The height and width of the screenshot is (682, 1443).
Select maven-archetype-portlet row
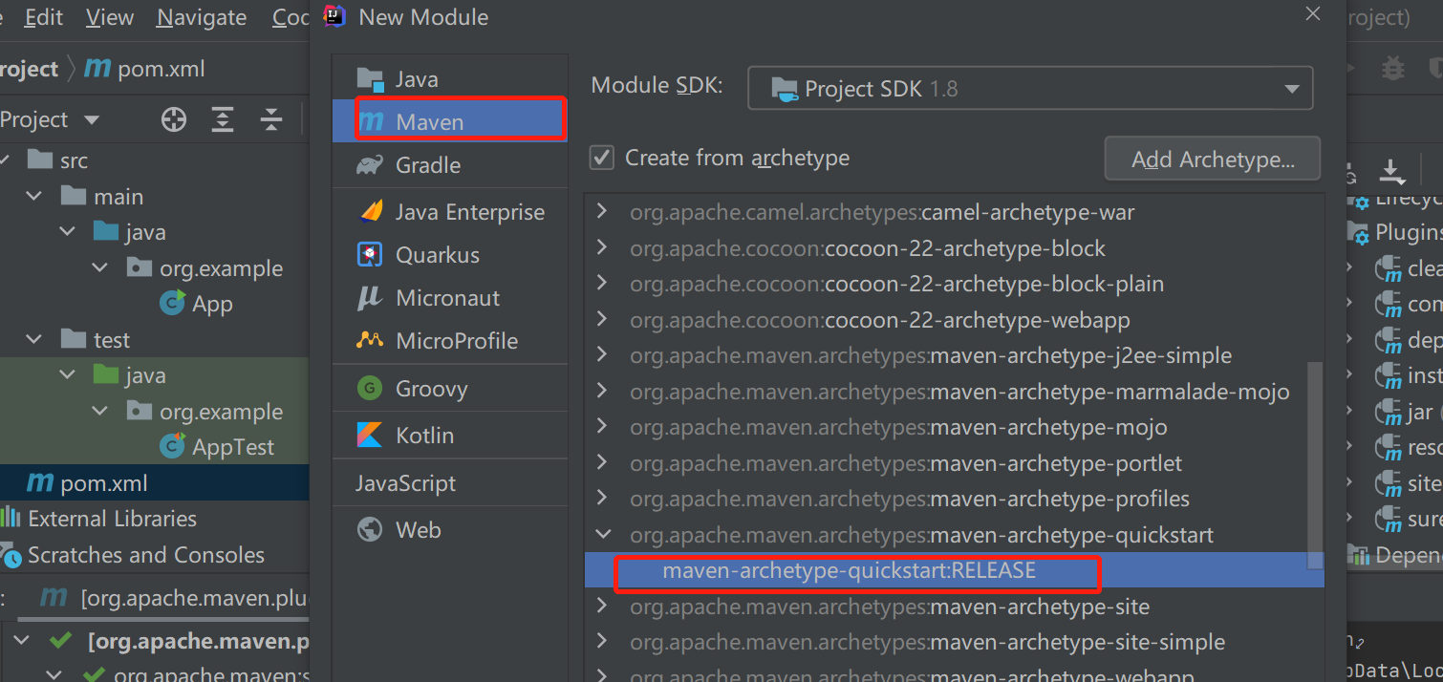(954, 462)
